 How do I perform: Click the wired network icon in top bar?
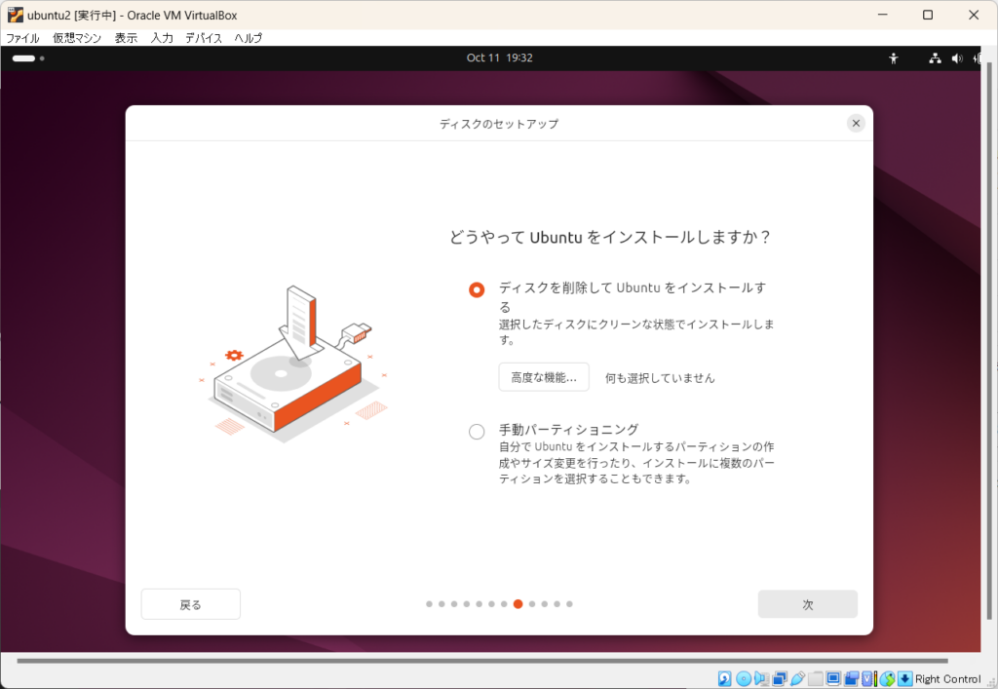click(x=935, y=58)
